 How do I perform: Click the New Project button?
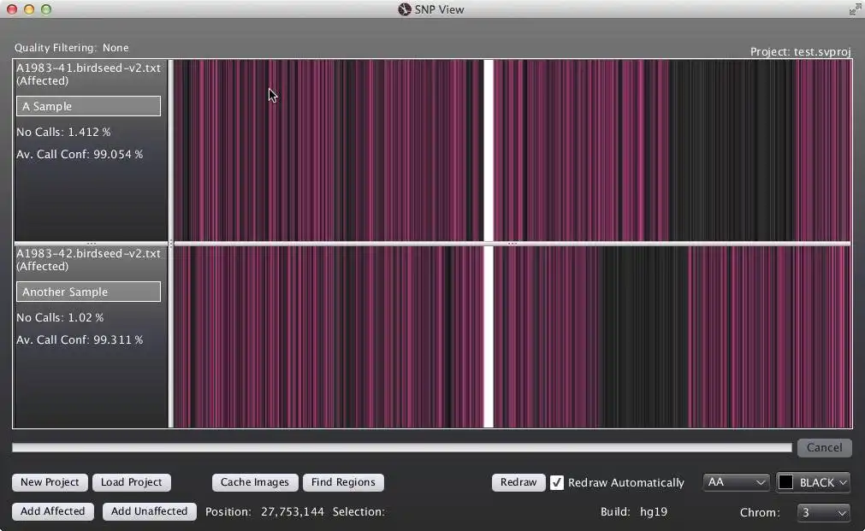click(x=50, y=482)
